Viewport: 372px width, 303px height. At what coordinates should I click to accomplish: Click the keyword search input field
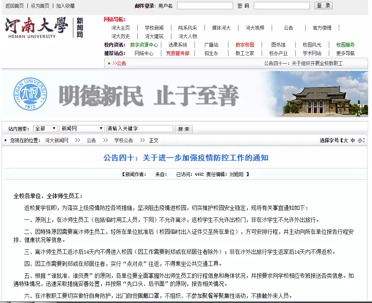pos(140,129)
